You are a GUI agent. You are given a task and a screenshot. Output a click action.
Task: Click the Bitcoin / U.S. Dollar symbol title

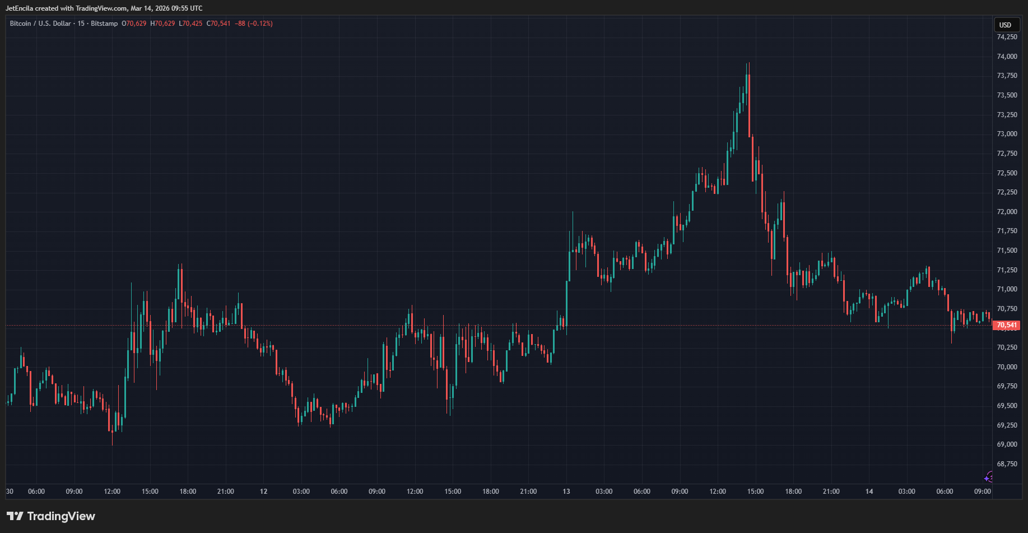(40, 24)
